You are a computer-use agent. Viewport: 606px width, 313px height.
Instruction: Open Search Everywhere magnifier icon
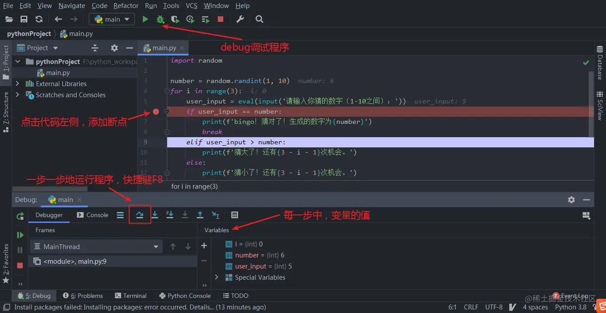(x=260, y=19)
